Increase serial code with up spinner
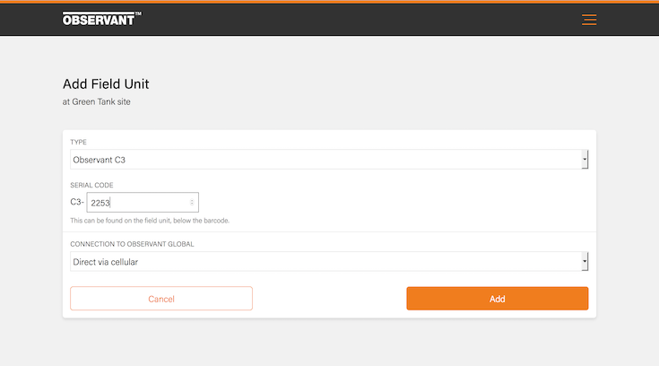The height and width of the screenshot is (366, 659). tap(191, 200)
